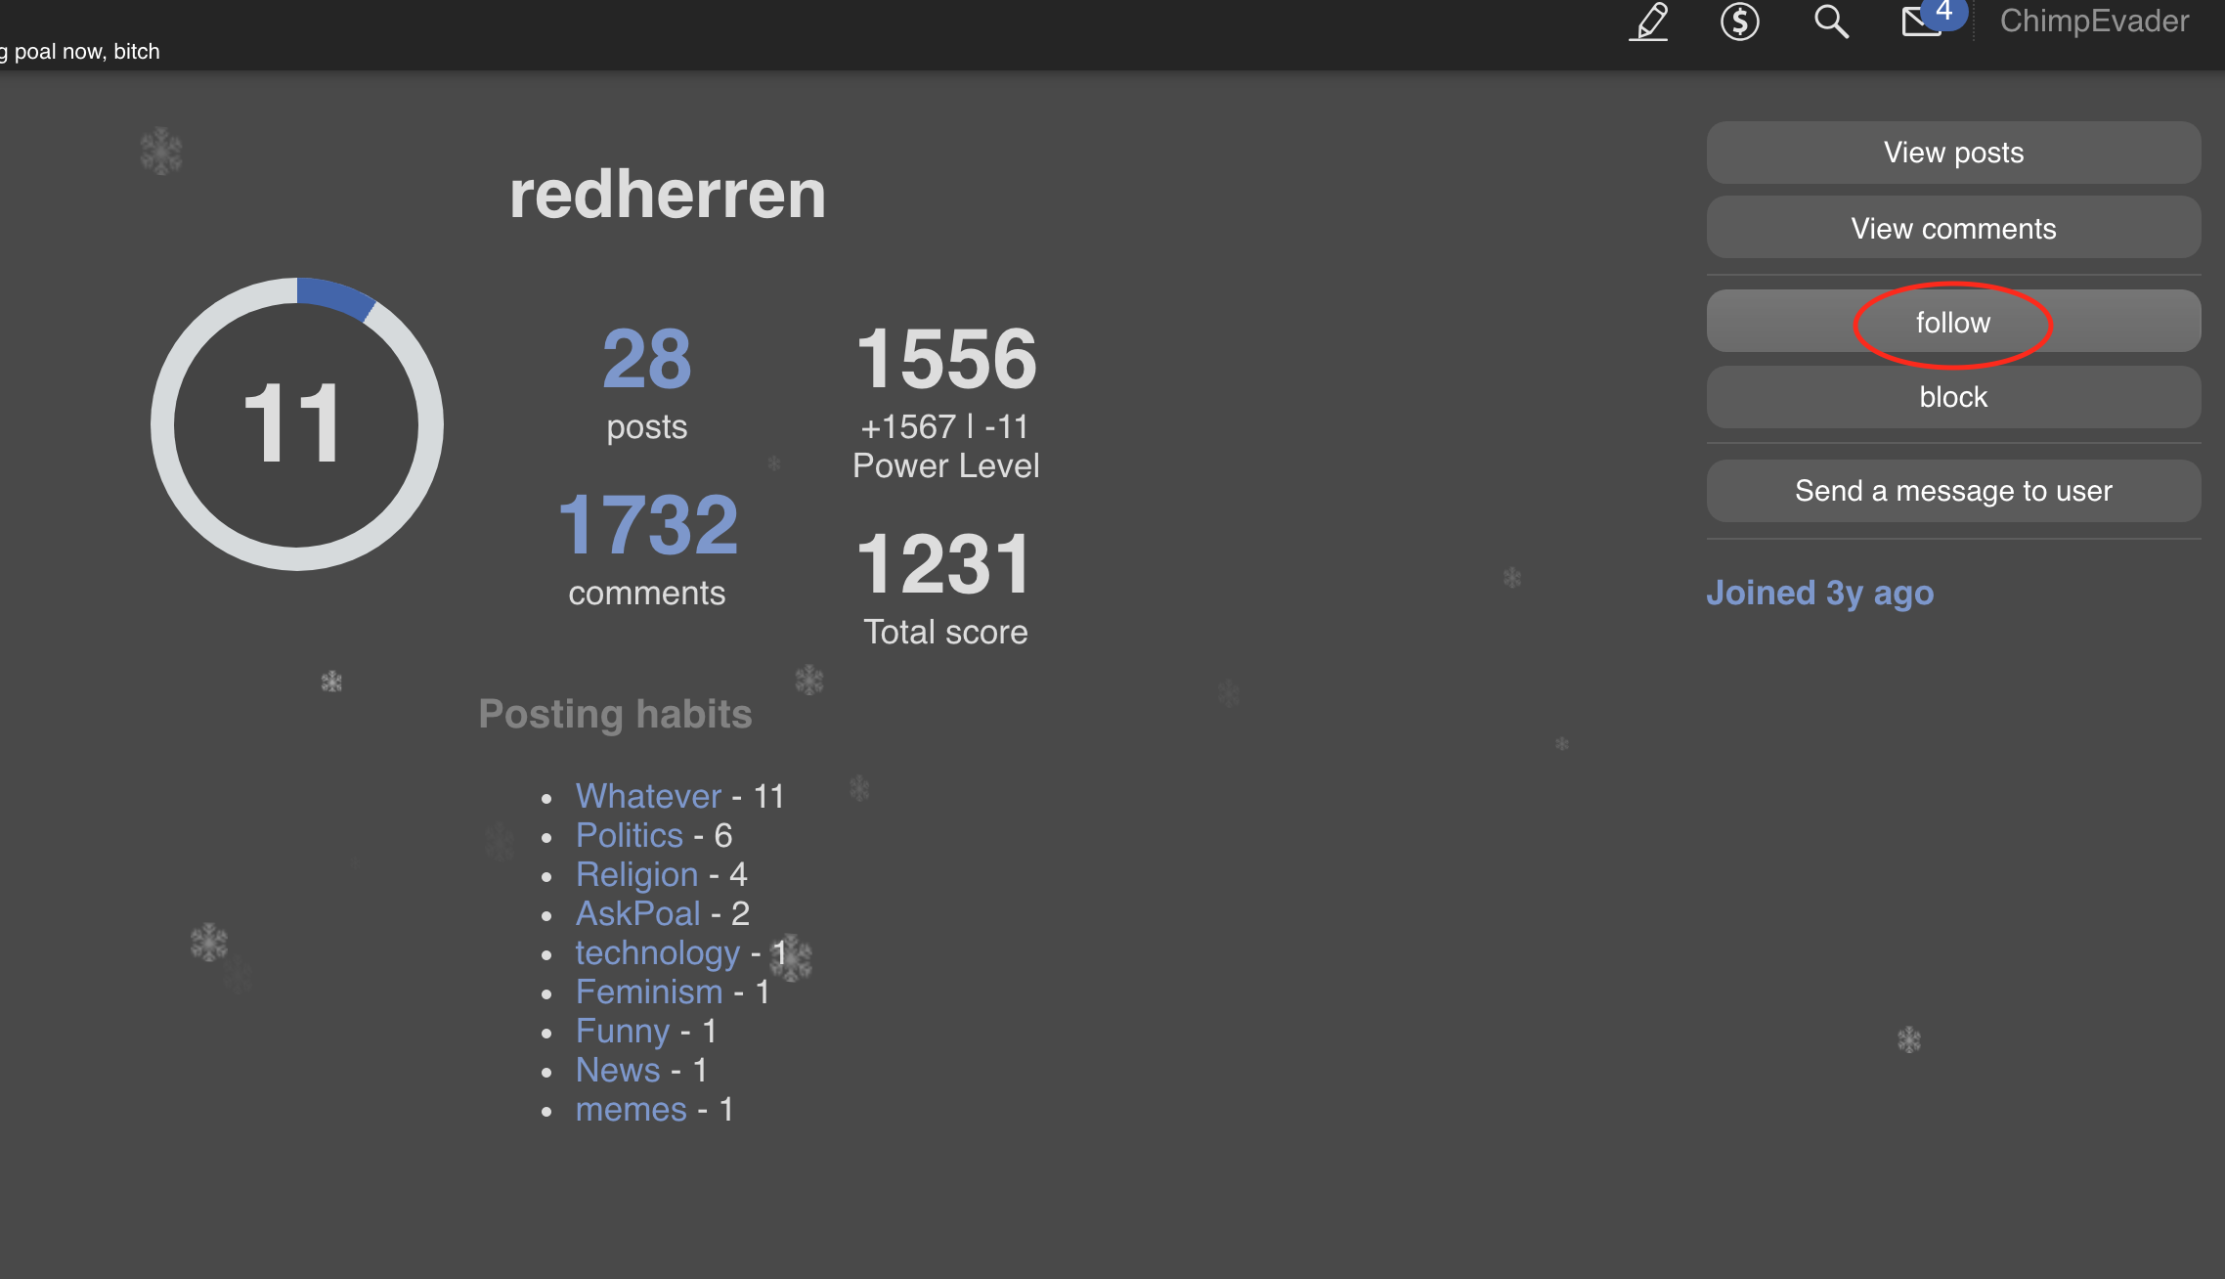Click the ChimpEvader username menu

2094,22
